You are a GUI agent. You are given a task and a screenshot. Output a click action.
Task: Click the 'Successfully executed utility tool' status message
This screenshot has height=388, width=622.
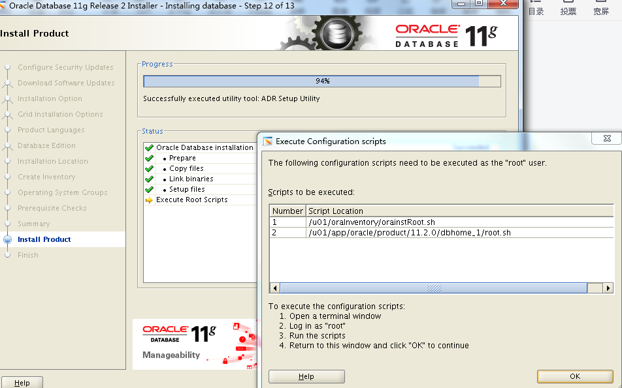point(231,98)
